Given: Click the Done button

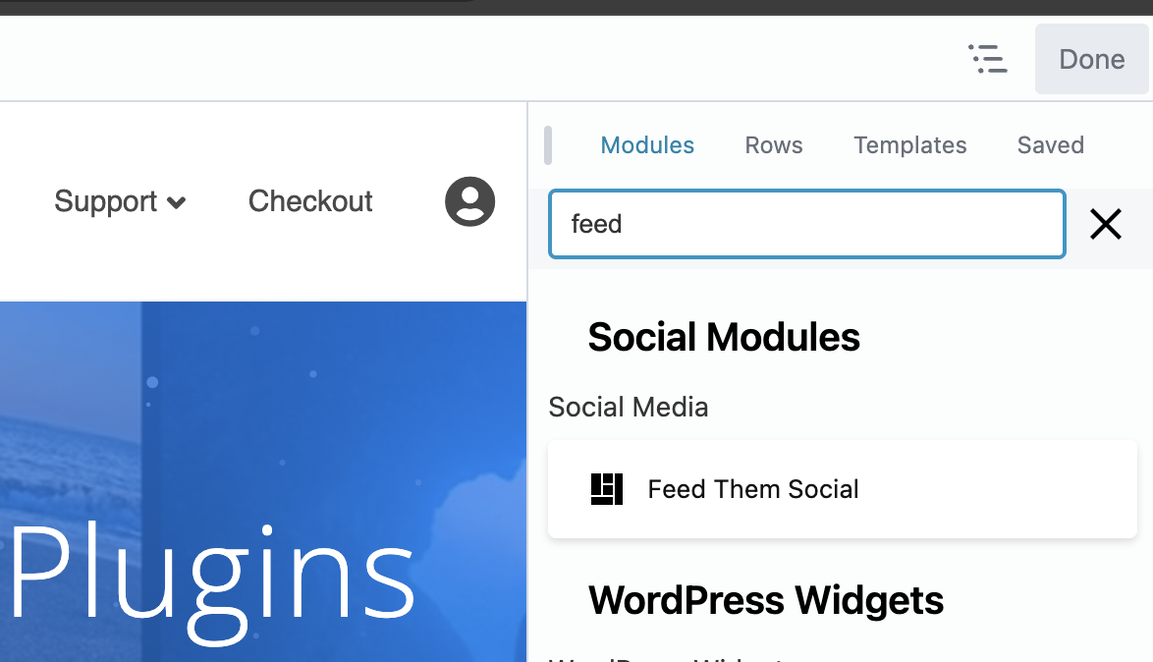Looking at the screenshot, I should [1091, 59].
